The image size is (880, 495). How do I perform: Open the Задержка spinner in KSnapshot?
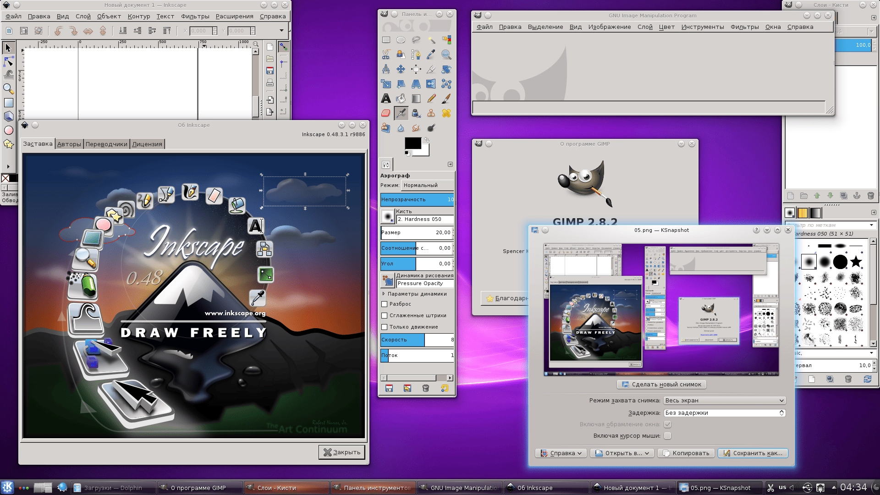725,412
